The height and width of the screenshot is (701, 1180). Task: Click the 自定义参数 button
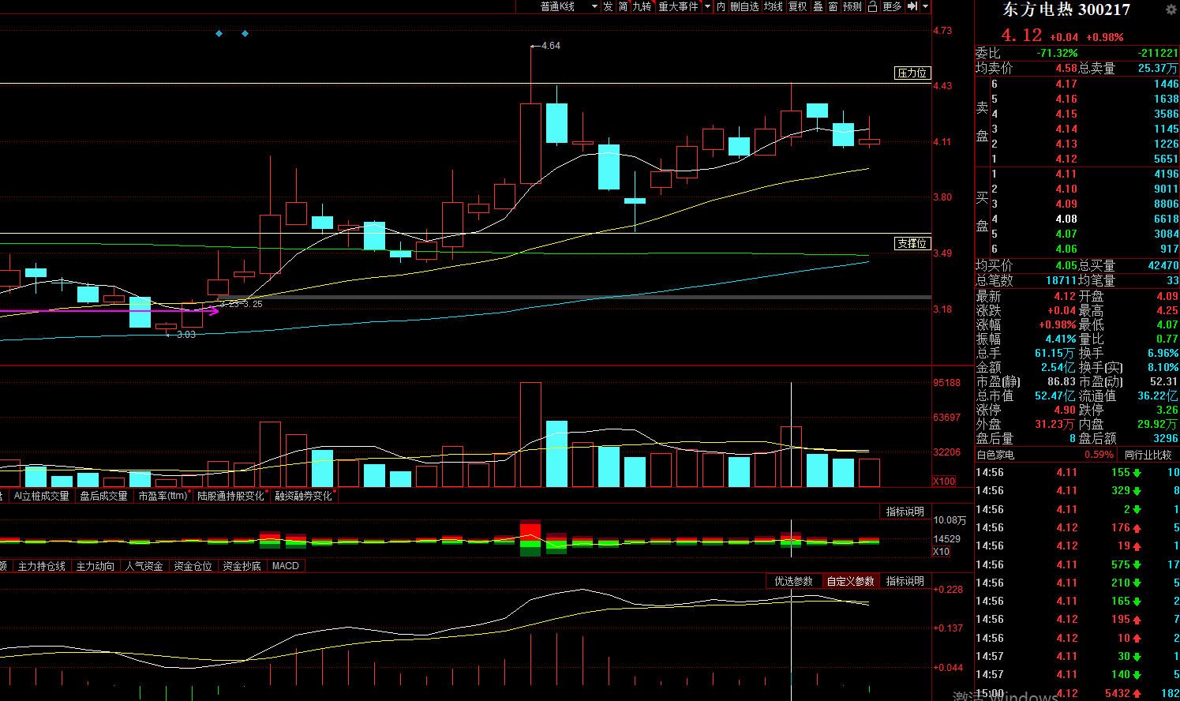pyautogui.click(x=850, y=581)
